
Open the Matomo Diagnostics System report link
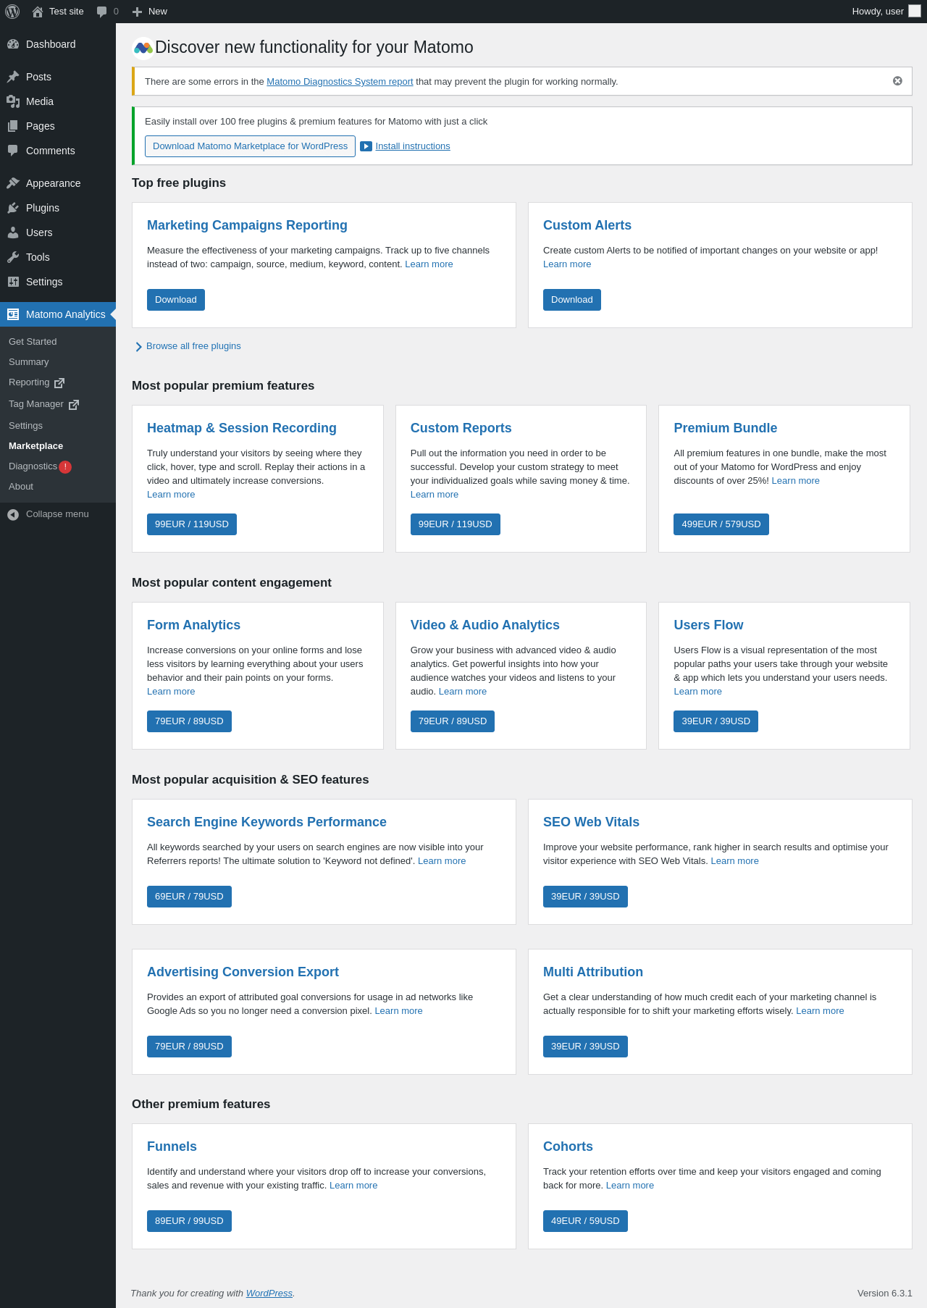pyautogui.click(x=340, y=82)
